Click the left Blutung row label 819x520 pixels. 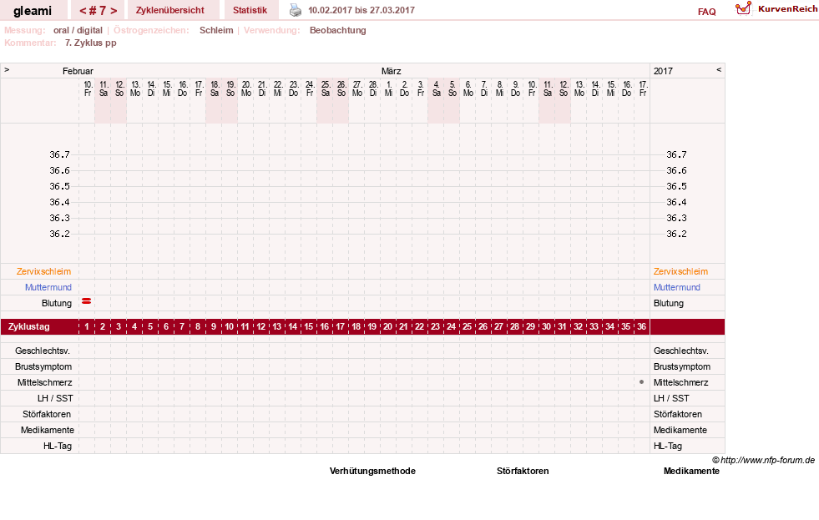click(x=57, y=303)
